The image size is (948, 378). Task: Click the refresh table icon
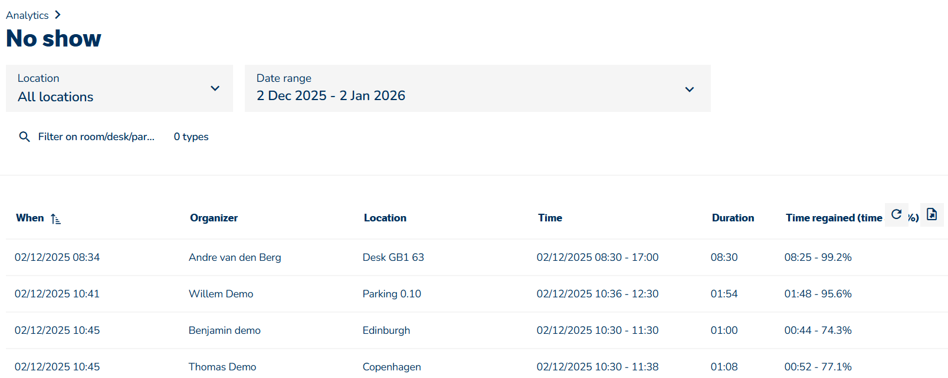pyautogui.click(x=896, y=214)
